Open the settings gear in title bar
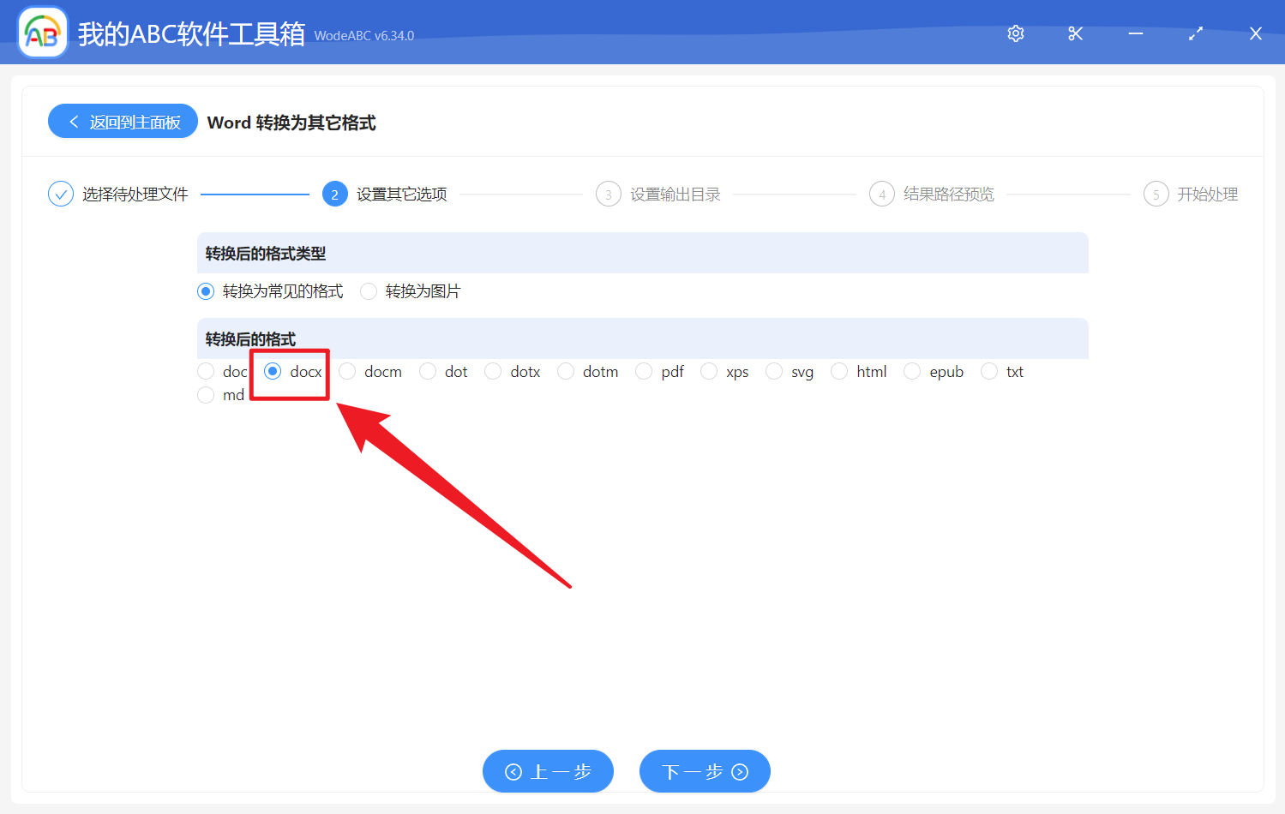 1015,33
